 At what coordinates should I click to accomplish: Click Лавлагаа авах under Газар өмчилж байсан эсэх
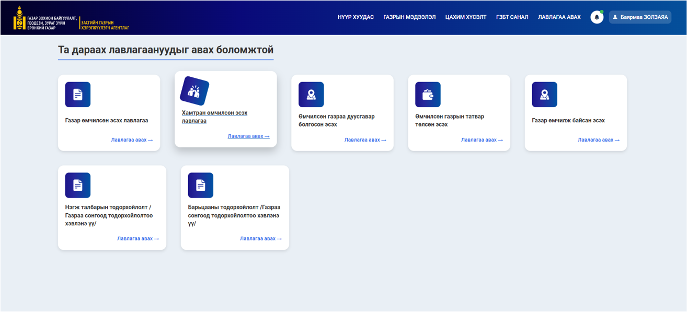coord(598,140)
